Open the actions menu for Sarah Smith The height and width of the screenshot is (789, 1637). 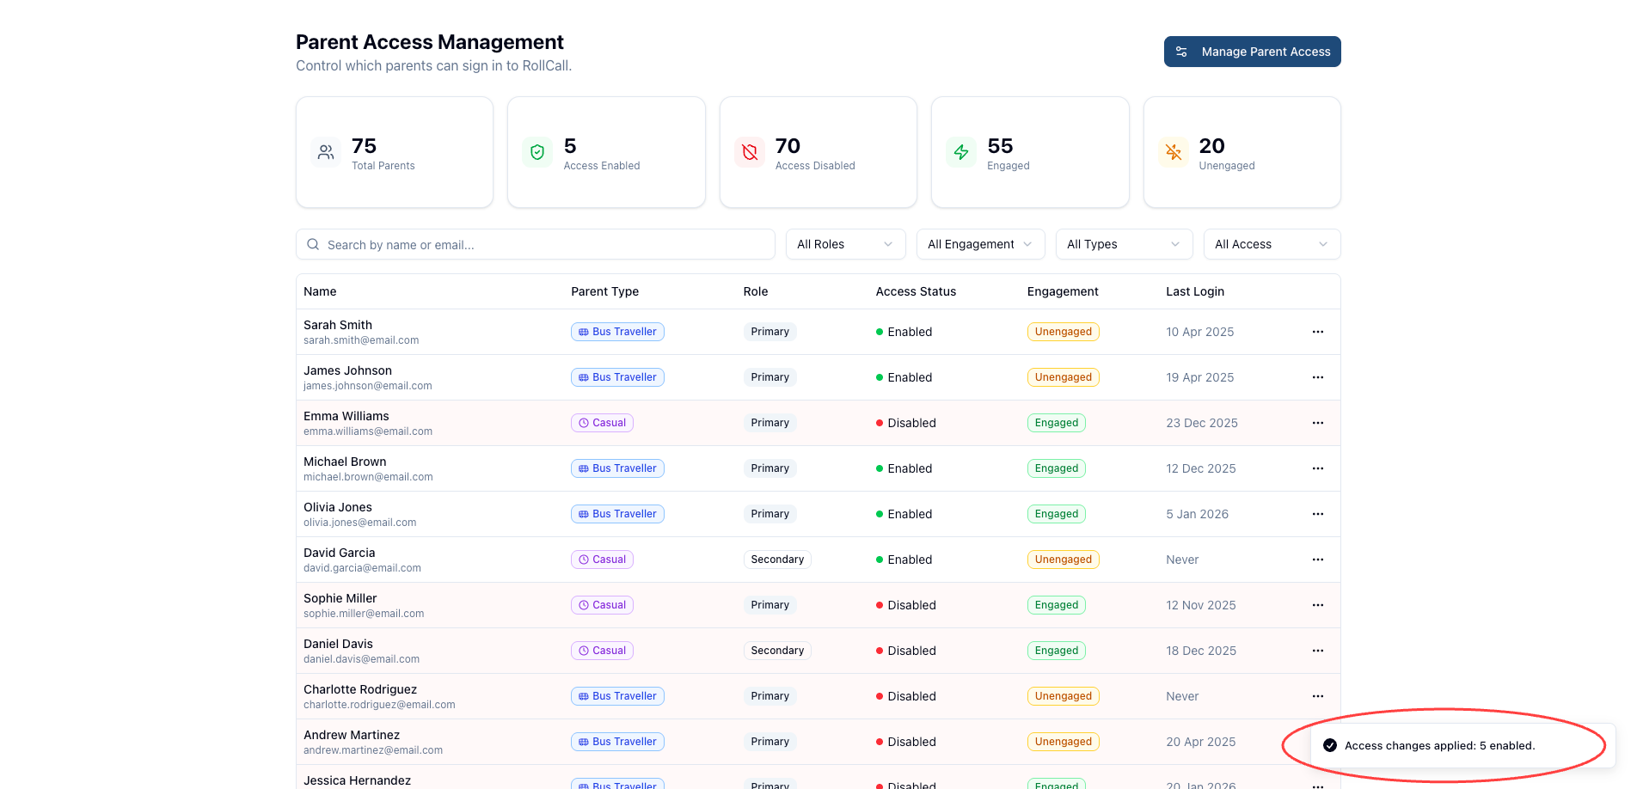(x=1317, y=332)
